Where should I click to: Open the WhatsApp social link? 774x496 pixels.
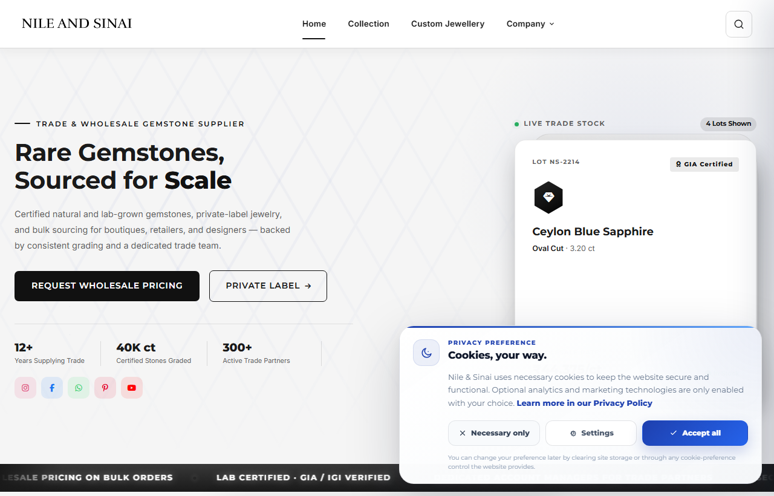click(x=79, y=388)
